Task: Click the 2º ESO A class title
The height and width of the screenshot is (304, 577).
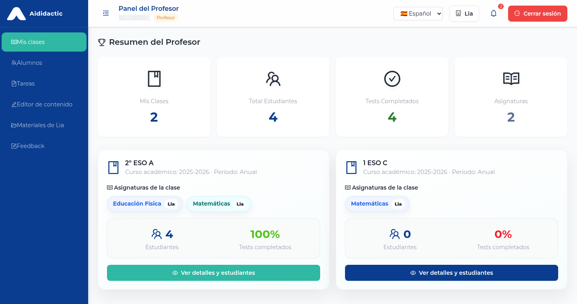Action: click(139, 163)
